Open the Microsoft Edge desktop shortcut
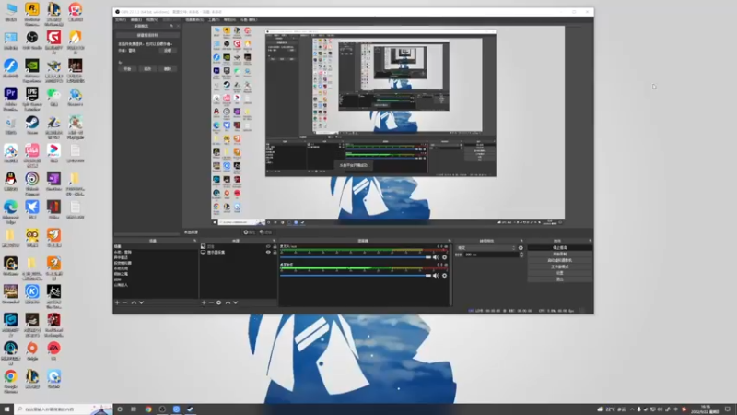 tap(10, 210)
